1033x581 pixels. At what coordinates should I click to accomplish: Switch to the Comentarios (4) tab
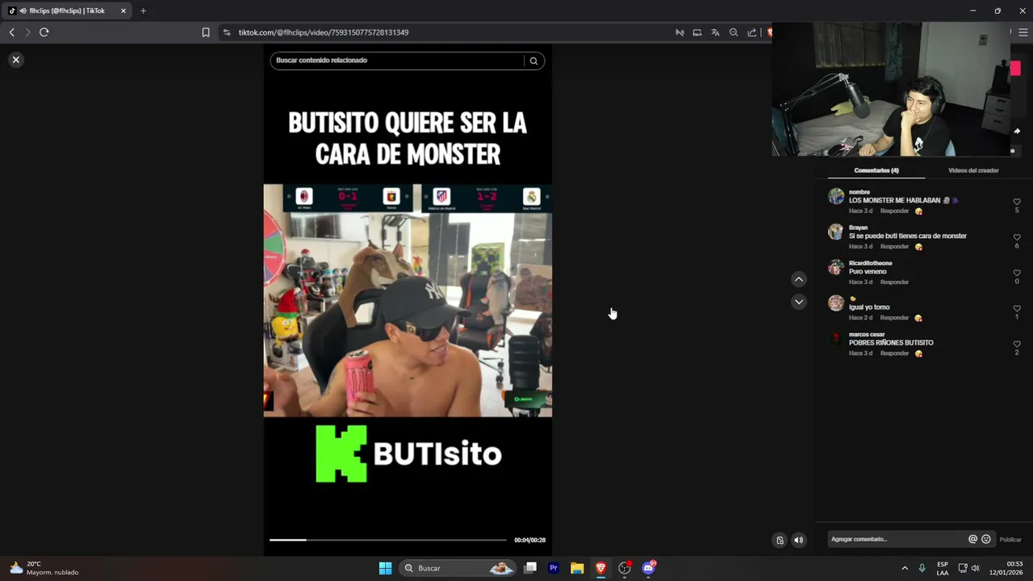pos(876,170)
